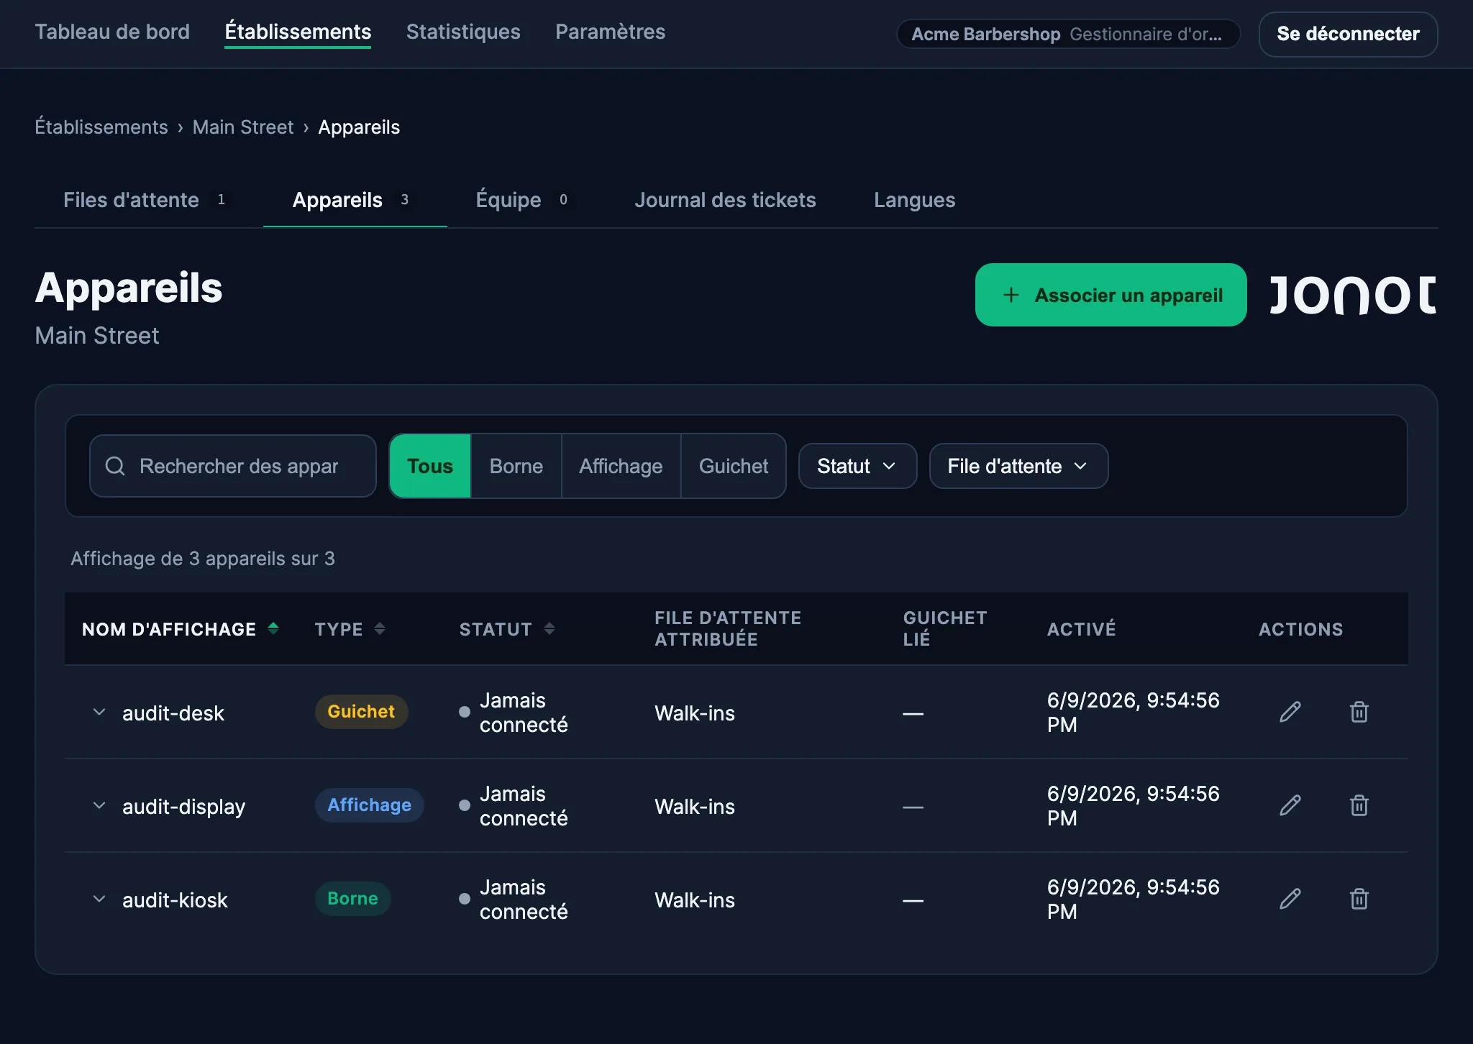Edit the audit-kiosk device

[x=1290, y=899]
